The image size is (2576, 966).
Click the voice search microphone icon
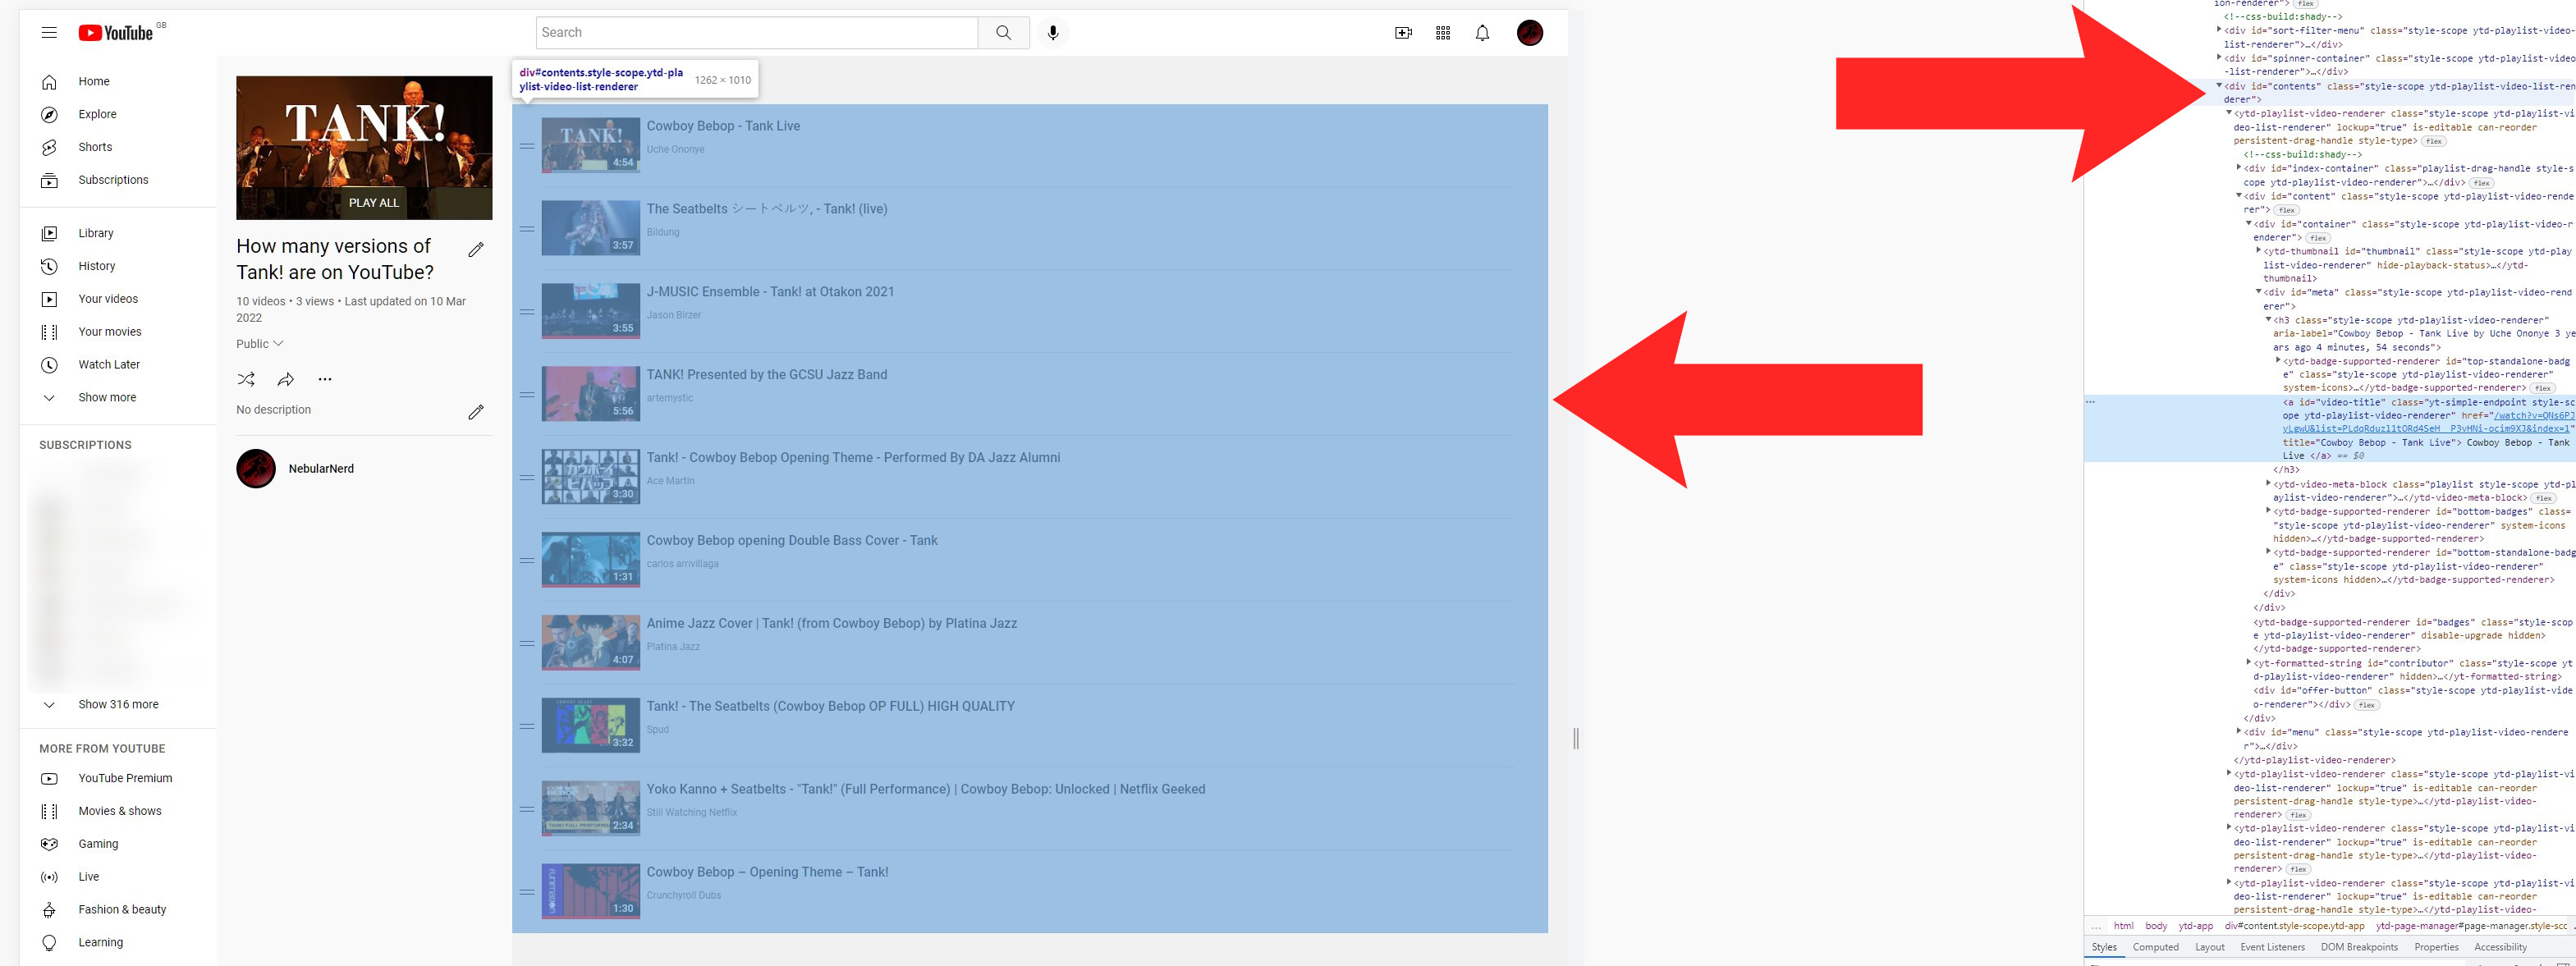point(1052,33)
